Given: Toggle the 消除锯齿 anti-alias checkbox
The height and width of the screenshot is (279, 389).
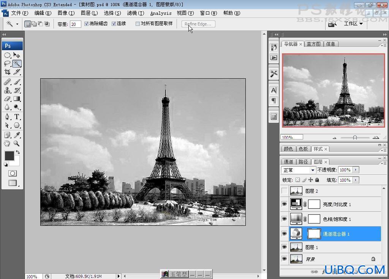Looking at the screenshot, I should 86,24.
